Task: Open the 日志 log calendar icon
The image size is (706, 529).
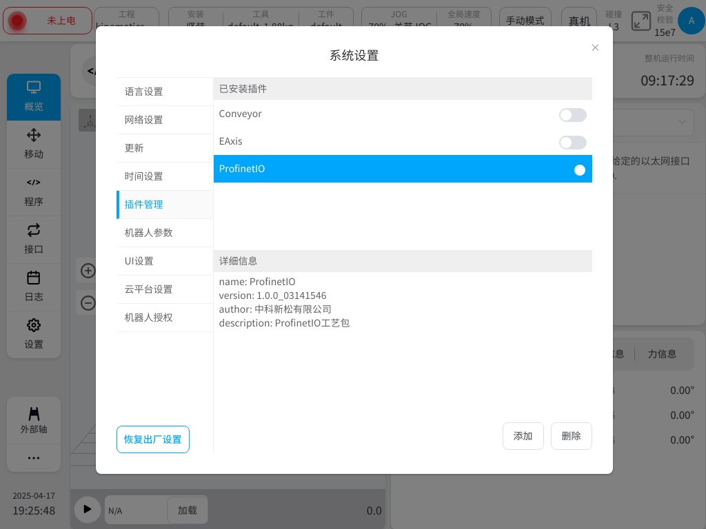Action: 34,278
